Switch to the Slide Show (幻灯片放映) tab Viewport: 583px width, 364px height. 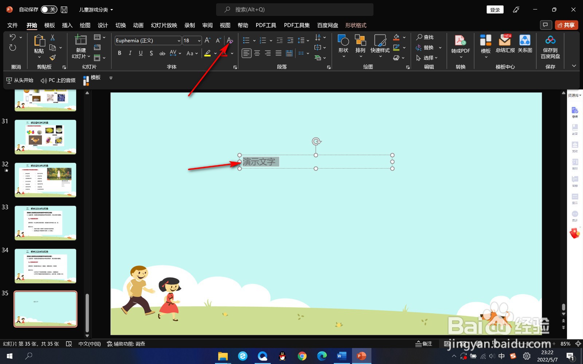pyautogui.click(x=164, y=25)
